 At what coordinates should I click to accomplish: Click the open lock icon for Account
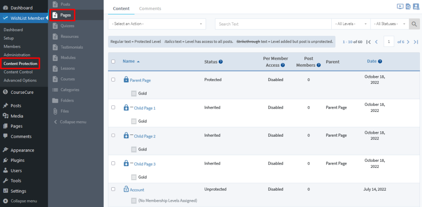click(x=126, y=189)
